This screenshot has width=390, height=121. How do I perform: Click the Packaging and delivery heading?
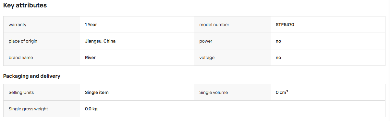[x=31, y=76]
